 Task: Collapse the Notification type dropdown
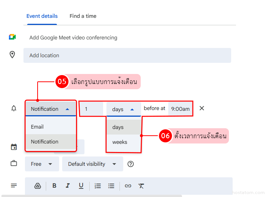[x=51, y=109]
